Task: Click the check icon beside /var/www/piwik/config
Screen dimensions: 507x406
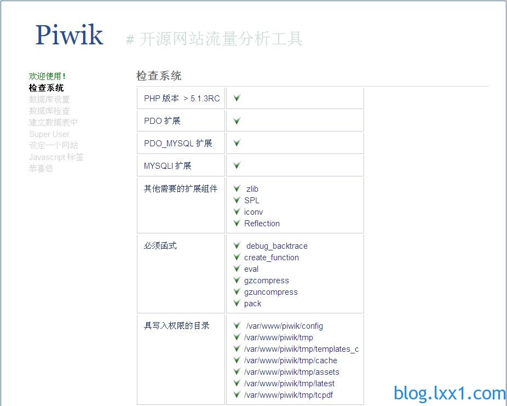Action: [x=237, y=325]
